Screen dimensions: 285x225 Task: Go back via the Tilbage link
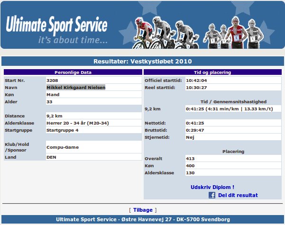pyautogui.click(x=143, y=210)
